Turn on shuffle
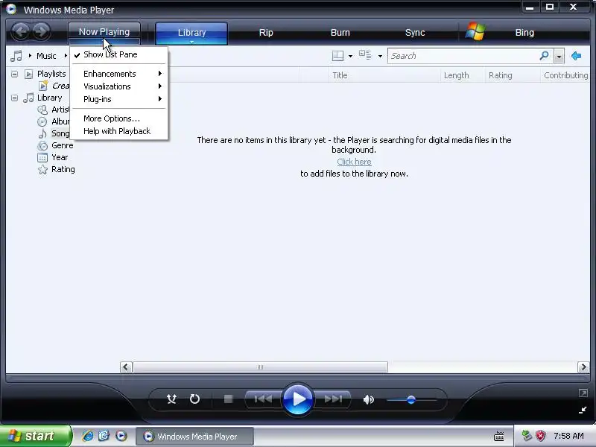 (x=172, y=399)
